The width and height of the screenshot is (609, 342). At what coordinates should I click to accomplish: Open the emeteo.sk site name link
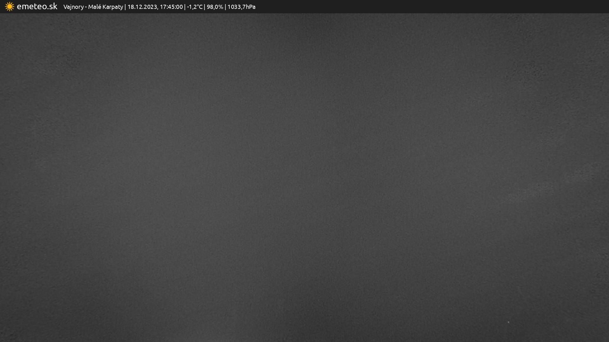(37, 7)
